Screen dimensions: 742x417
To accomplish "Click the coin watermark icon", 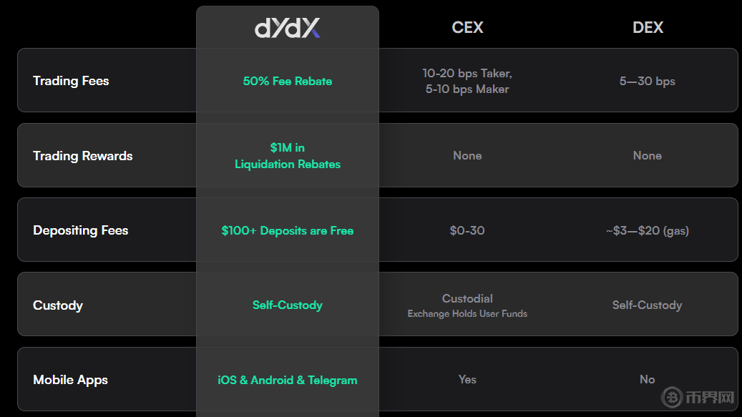I will (672, 396).
